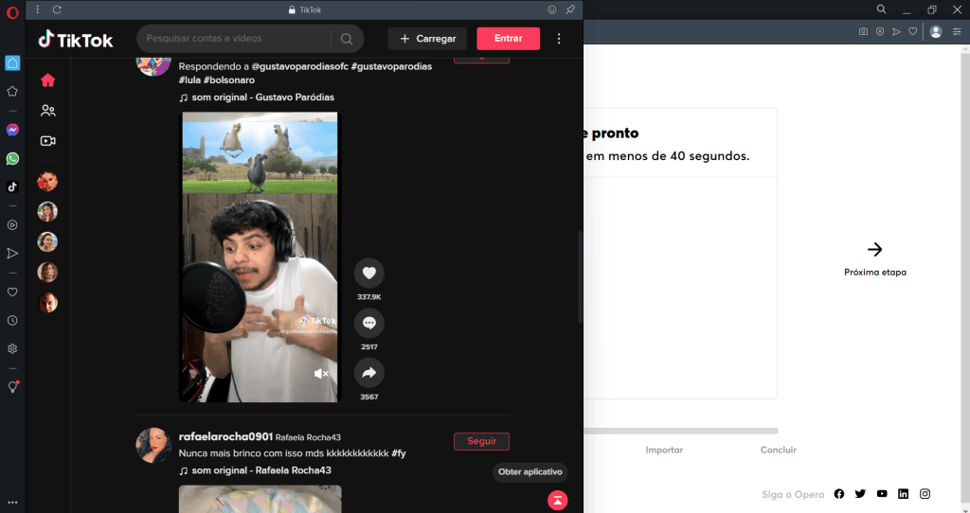Pin the TikTok sidebar panel
This screenshot has height=513, width=970.
[570, 9]
